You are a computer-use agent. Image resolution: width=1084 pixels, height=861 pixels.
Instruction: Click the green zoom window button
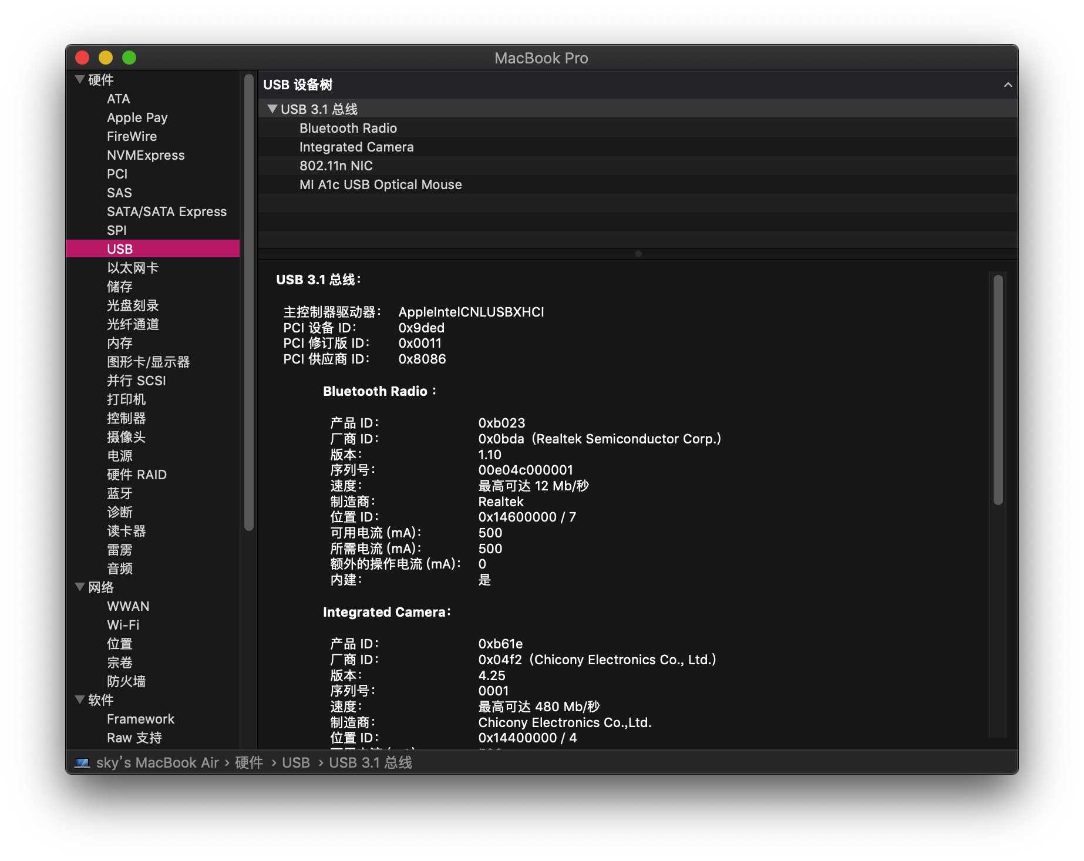(129, 58)
